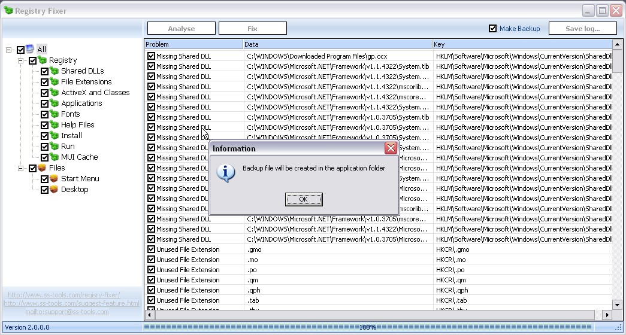
Task: Sort by the Problem column header
Action: coord(193,44)
